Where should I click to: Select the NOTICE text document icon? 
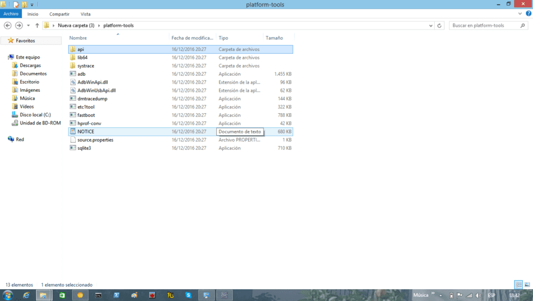[x=73, y=132]
